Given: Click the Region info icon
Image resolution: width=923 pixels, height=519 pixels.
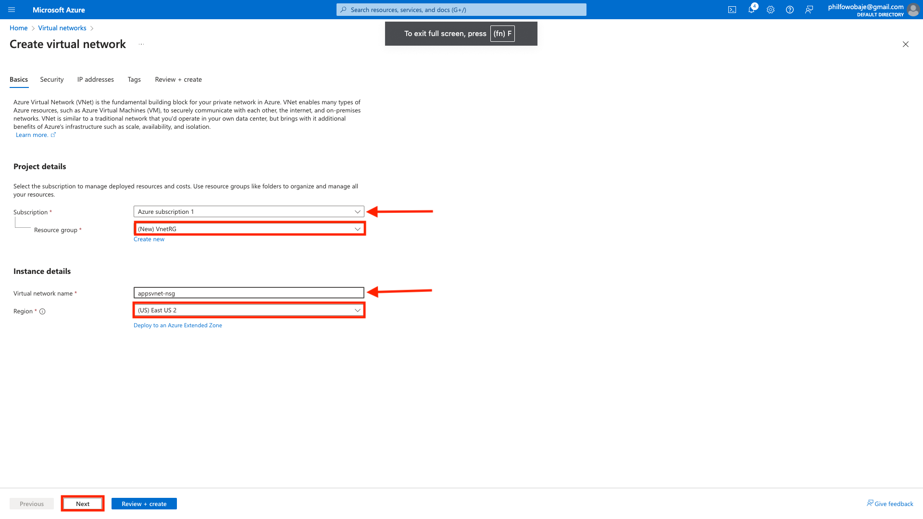Looking at the screenshot, I should click(x=42, y=311).
